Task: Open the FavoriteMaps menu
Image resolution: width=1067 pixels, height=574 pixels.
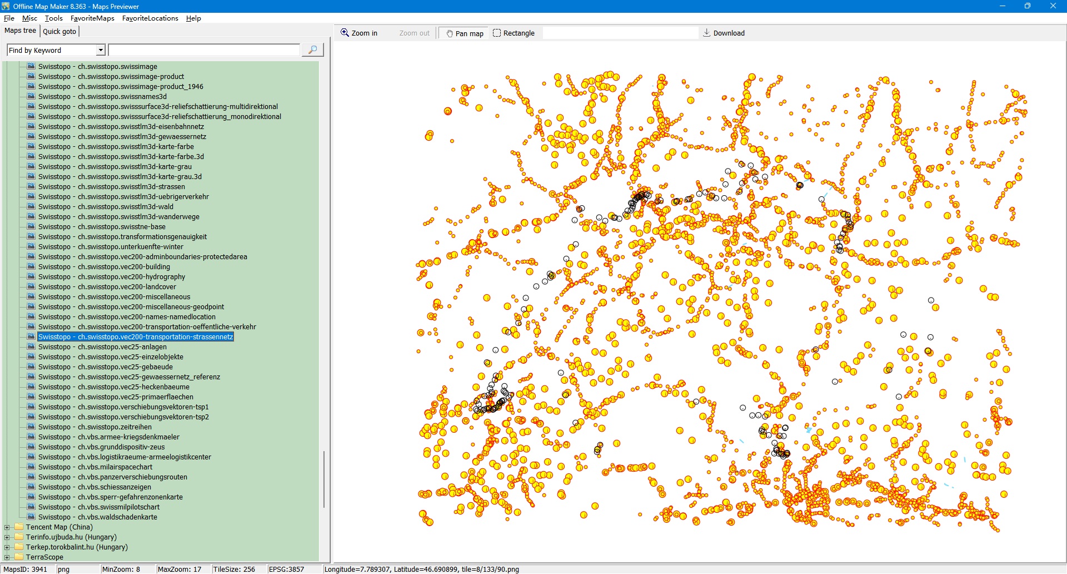Action: 92,18
